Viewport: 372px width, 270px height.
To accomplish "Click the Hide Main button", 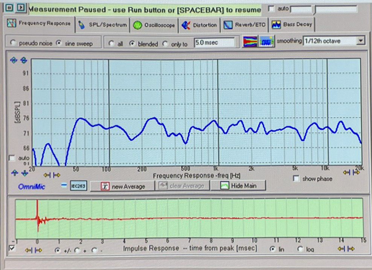I will [x=238, y=185].
